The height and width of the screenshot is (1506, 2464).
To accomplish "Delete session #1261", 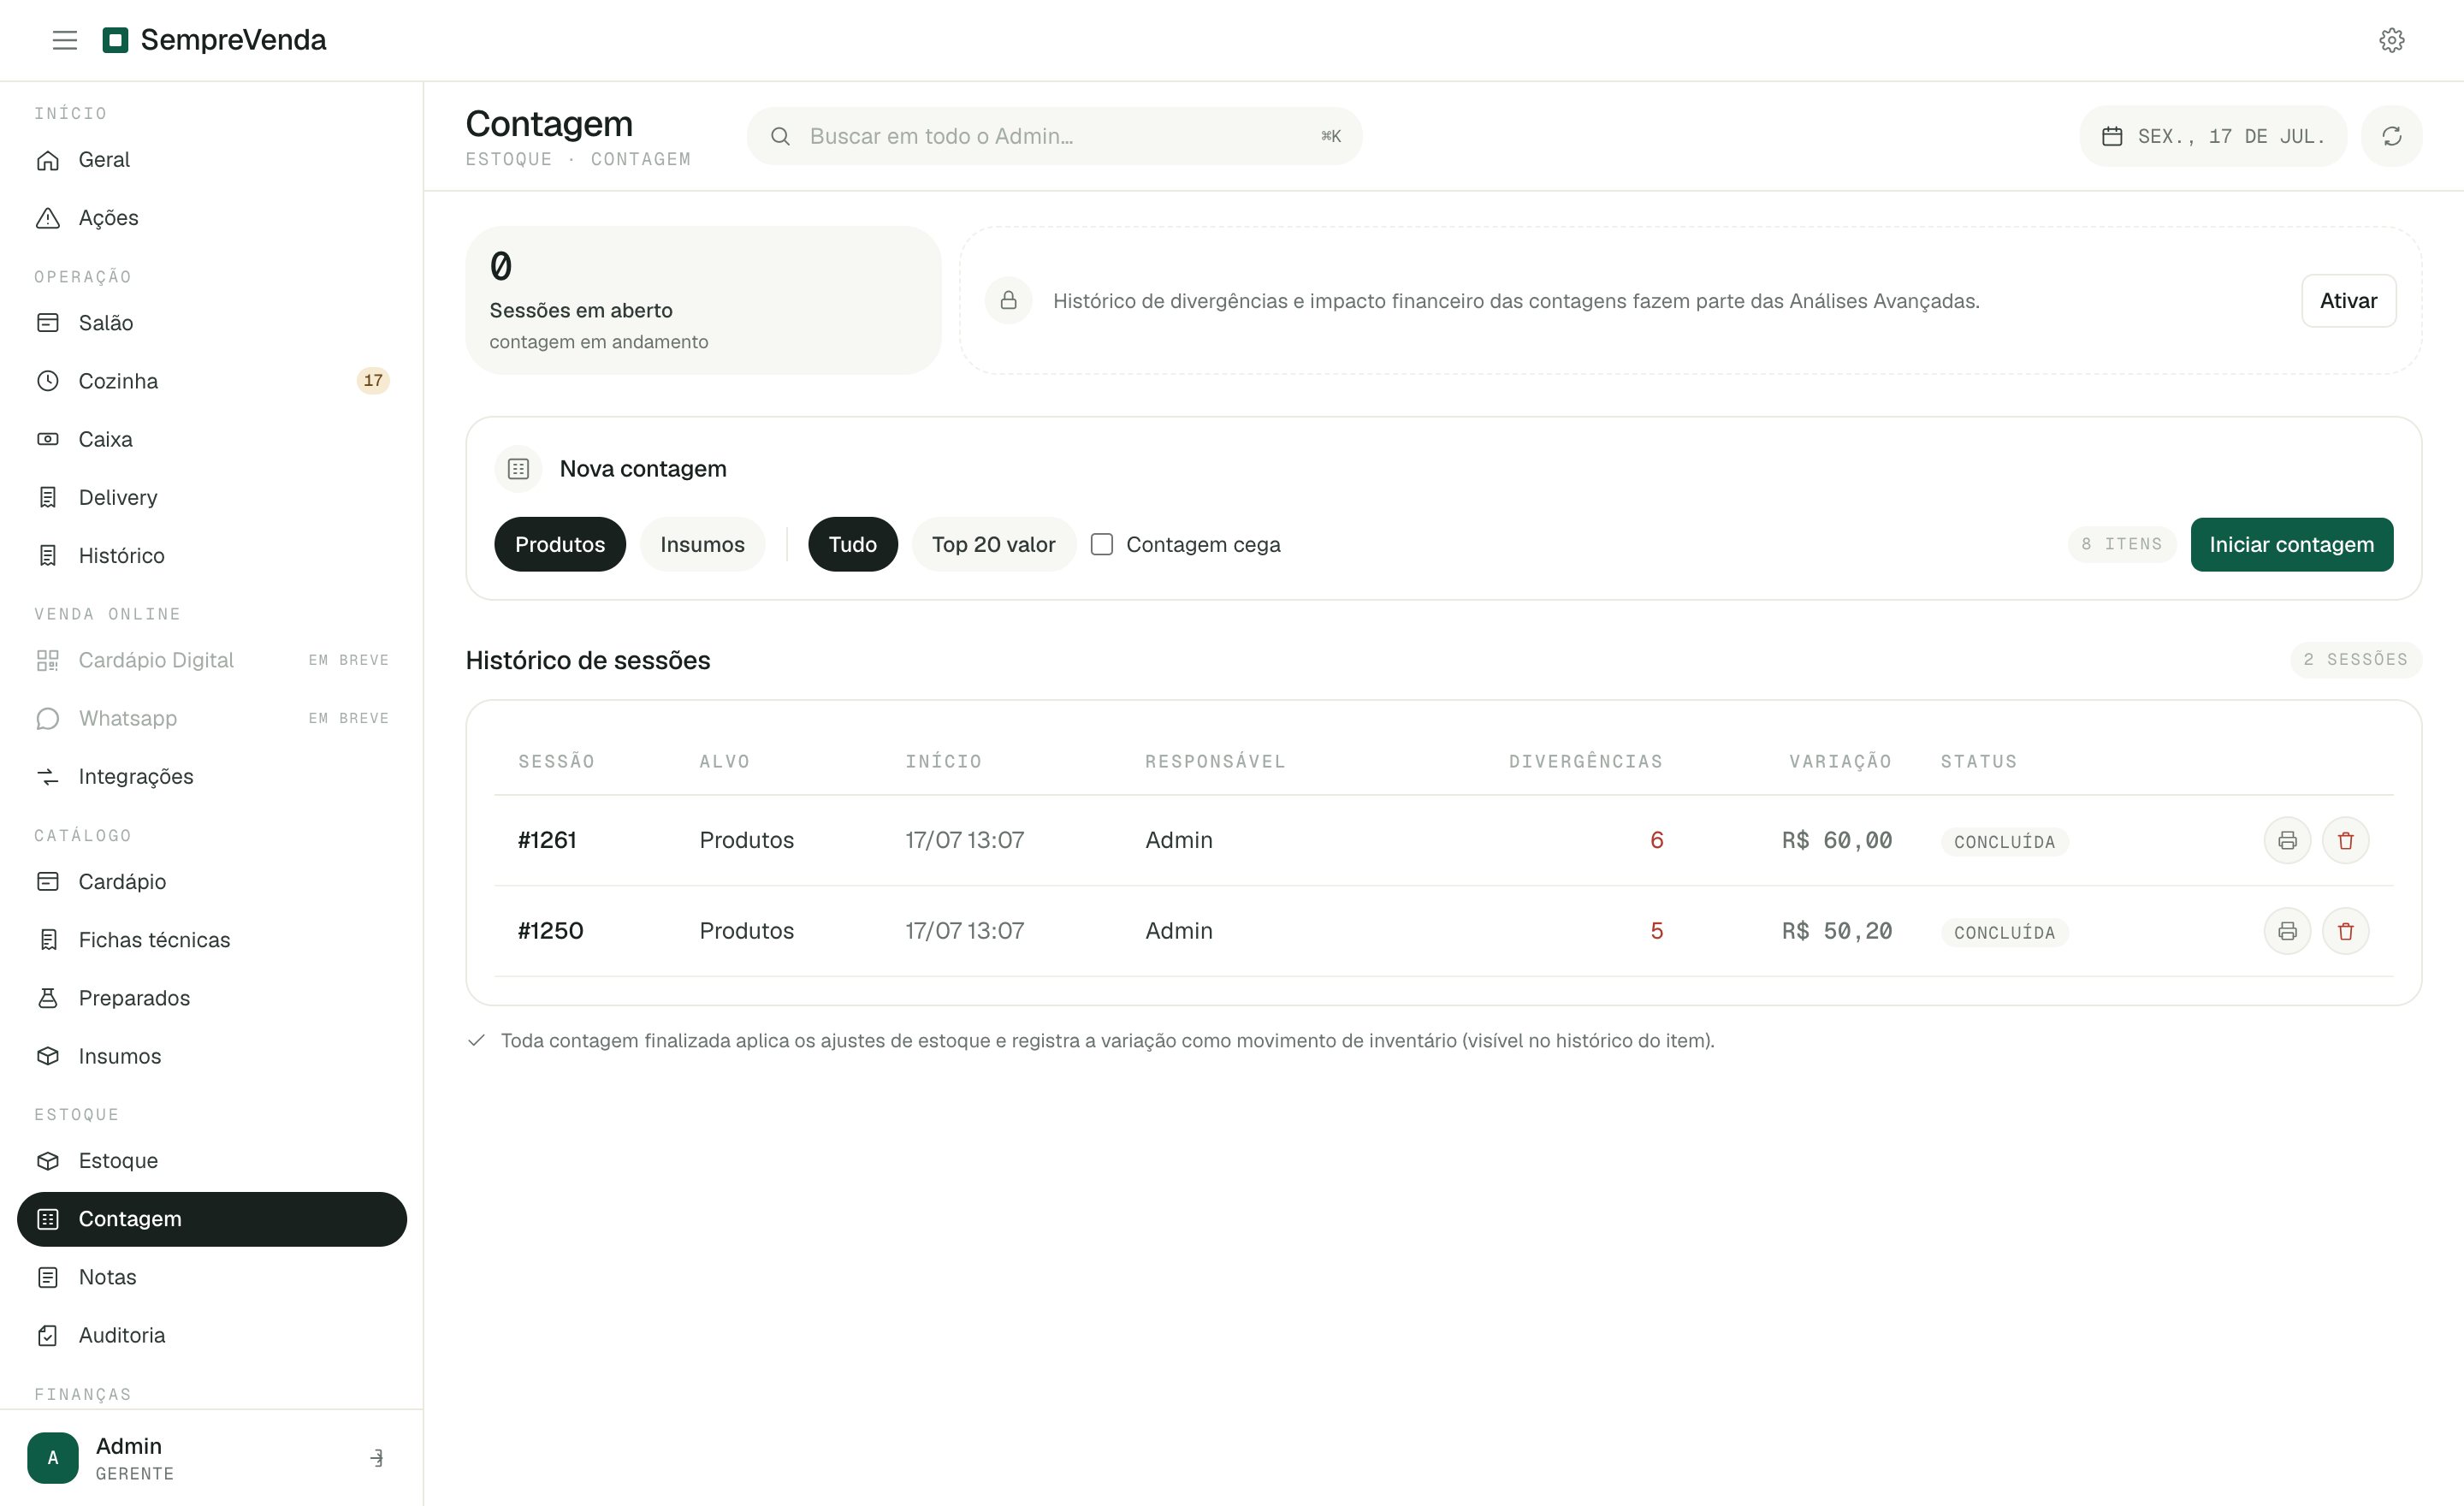I will (x=2345, y=840).
